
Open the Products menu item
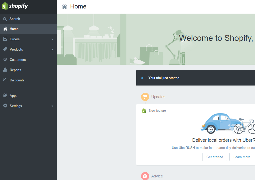coord(28,49)
